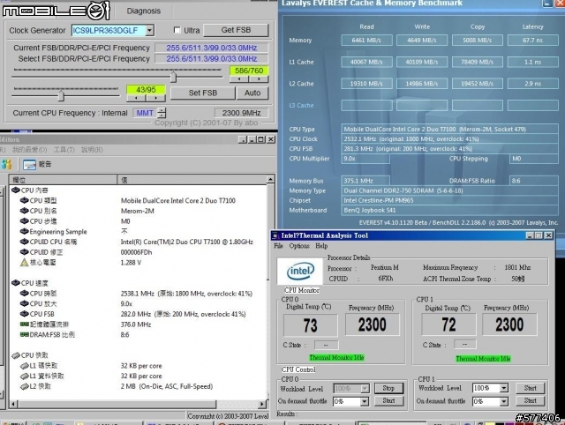Click the 記憶體匯流排 memory icon

[x=24, y=324]
